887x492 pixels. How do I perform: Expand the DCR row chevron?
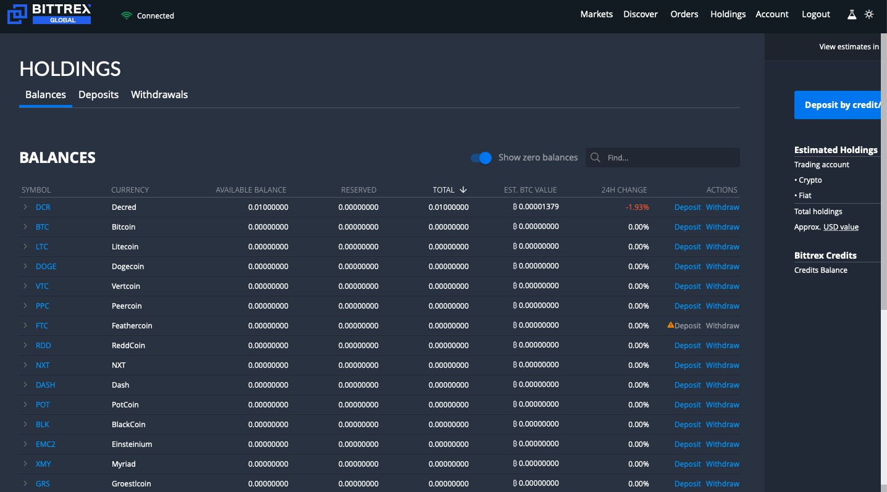(25, 207)
